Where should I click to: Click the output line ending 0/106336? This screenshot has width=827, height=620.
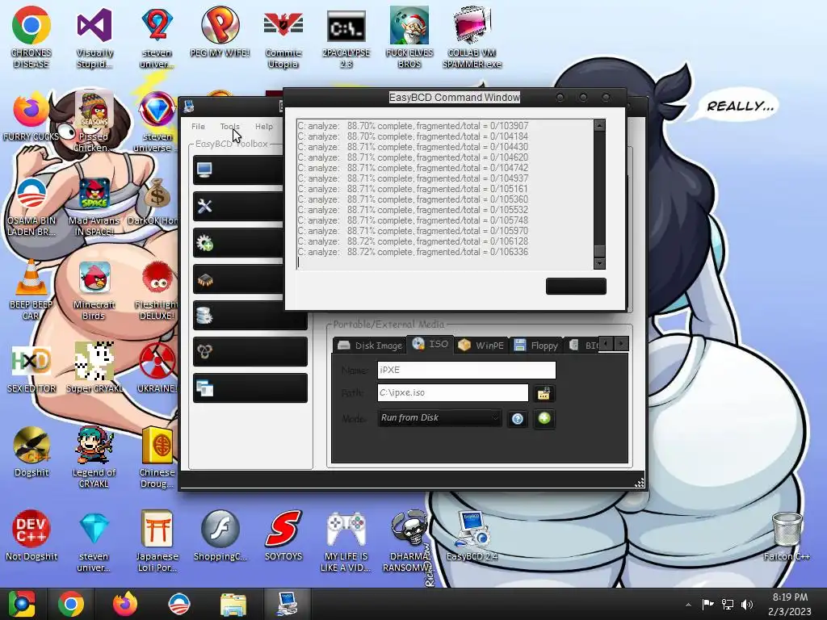413,252
